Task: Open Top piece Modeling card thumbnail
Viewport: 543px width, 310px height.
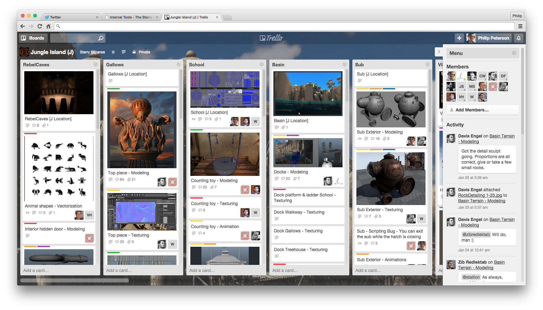Action: pos(142,130)
